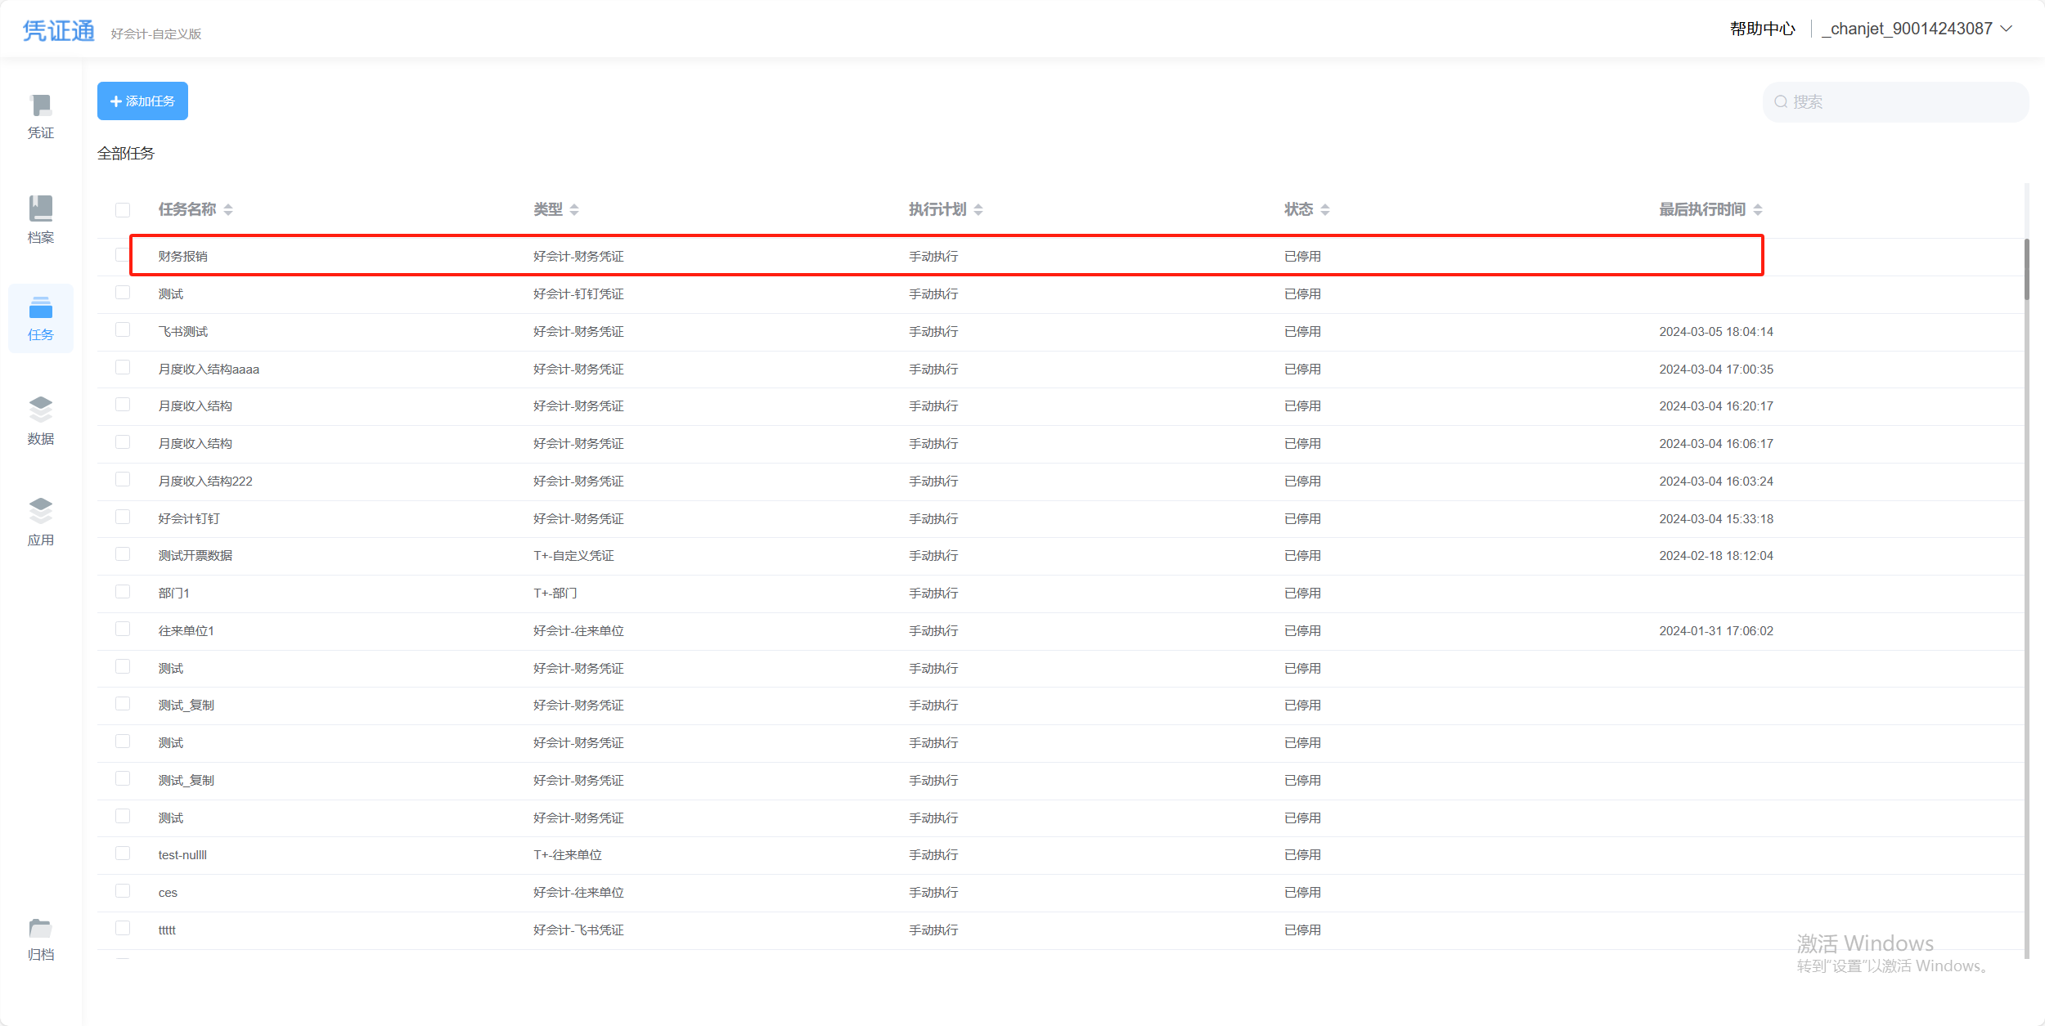
Task: Click 好会计-钉钉凭证 type cell
Action: click(x=578, y=294)
